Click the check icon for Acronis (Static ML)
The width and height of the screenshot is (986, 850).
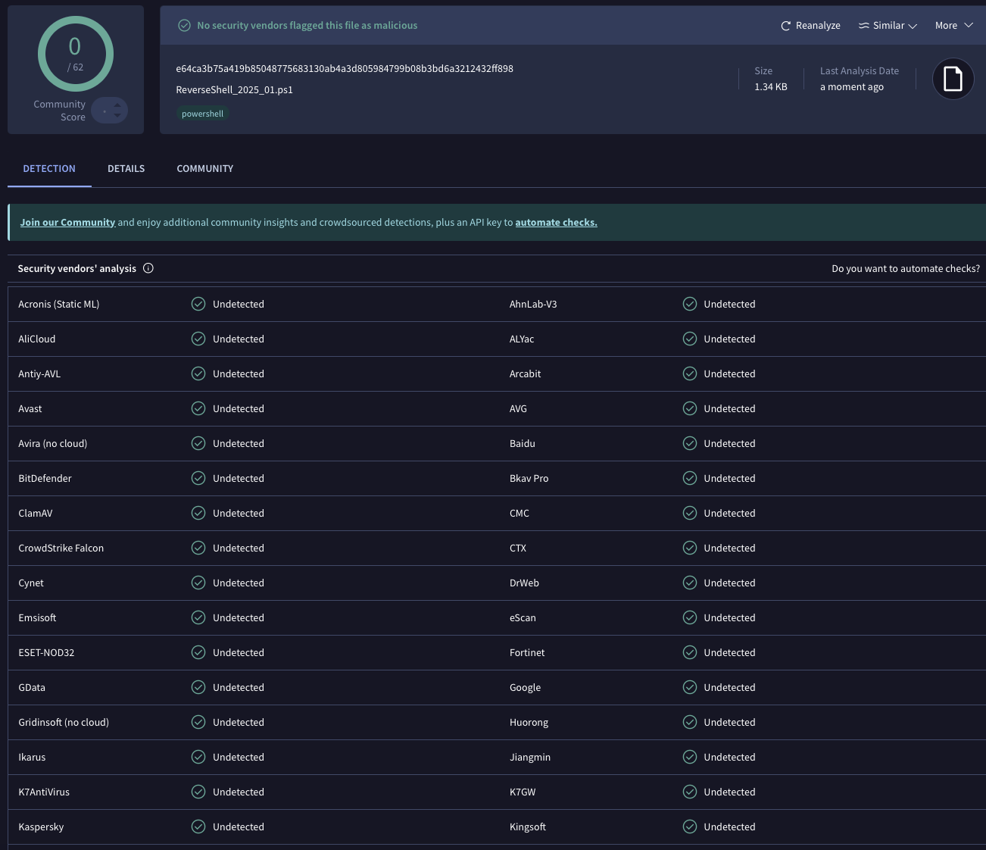pyautogui.click(x=198, y=304)
